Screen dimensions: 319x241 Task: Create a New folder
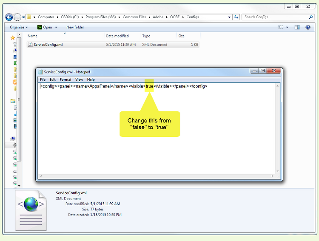pyautogui.click(x=75, y=27)
